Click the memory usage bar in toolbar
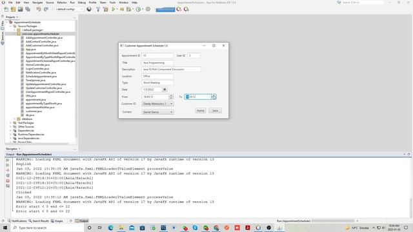 coord(165,10)
